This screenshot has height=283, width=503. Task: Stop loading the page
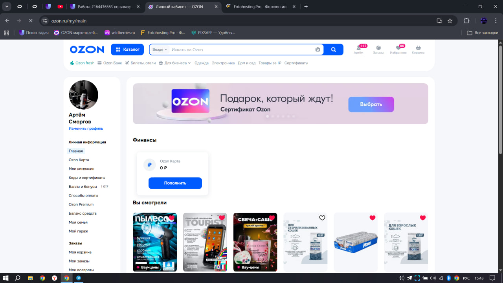31,20
